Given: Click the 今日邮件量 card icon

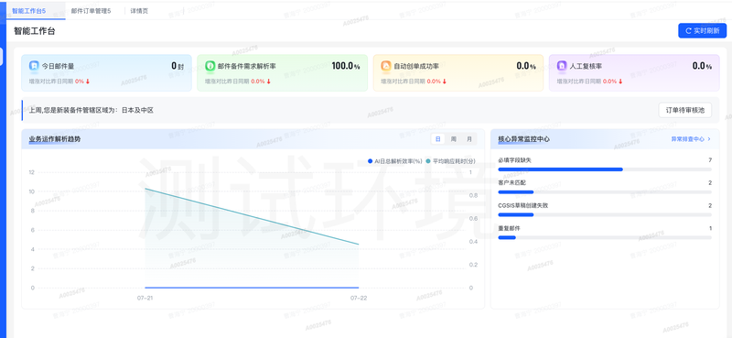Looking at the screenshot, I should click(34, 66).
